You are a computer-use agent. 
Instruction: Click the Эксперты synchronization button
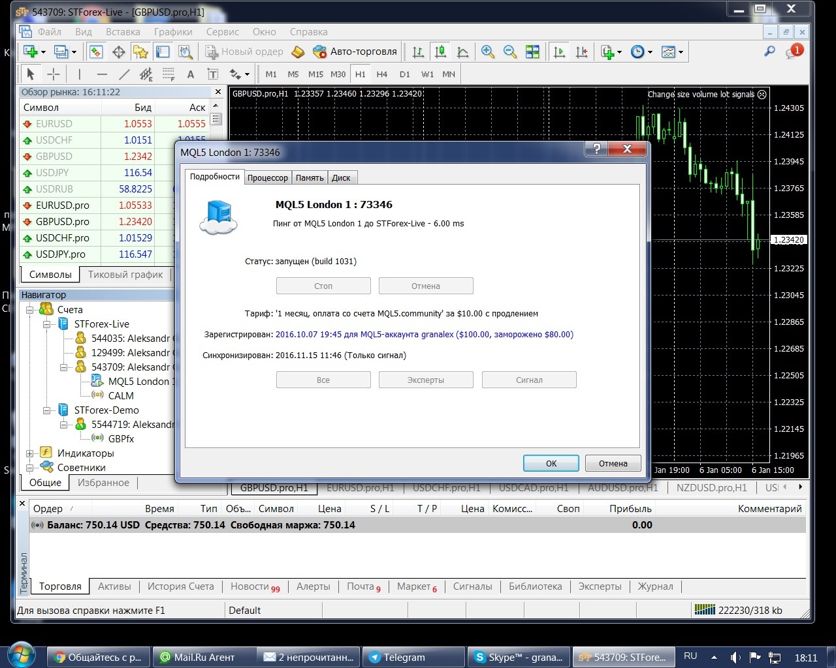(426, 380)
